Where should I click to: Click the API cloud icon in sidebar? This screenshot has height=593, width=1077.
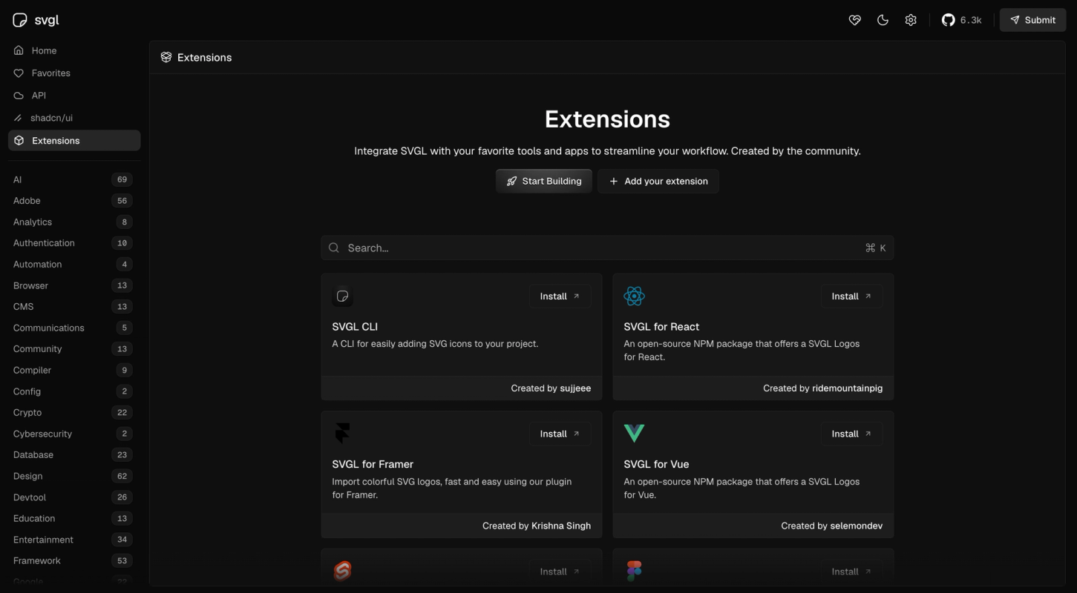(19, 96)
